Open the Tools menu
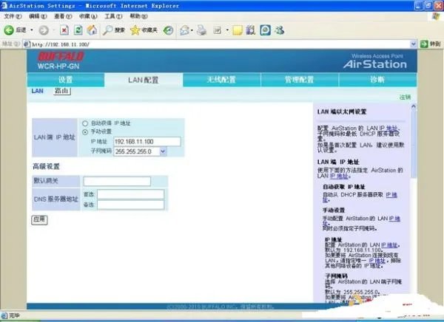Image resolution: width=444 pixels, height=322 pixels. tap(113, 16)
